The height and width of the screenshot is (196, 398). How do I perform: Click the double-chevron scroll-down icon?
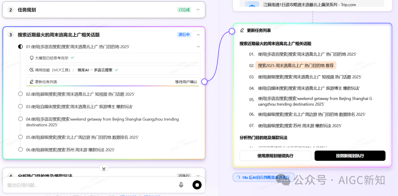(x=104, y=168)
